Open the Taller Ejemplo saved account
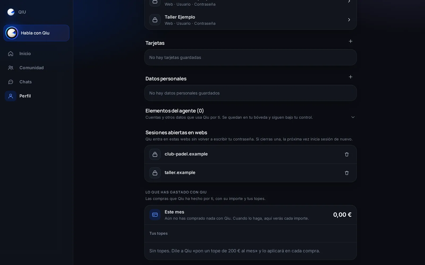425x265 pixels. click(250, 20)
